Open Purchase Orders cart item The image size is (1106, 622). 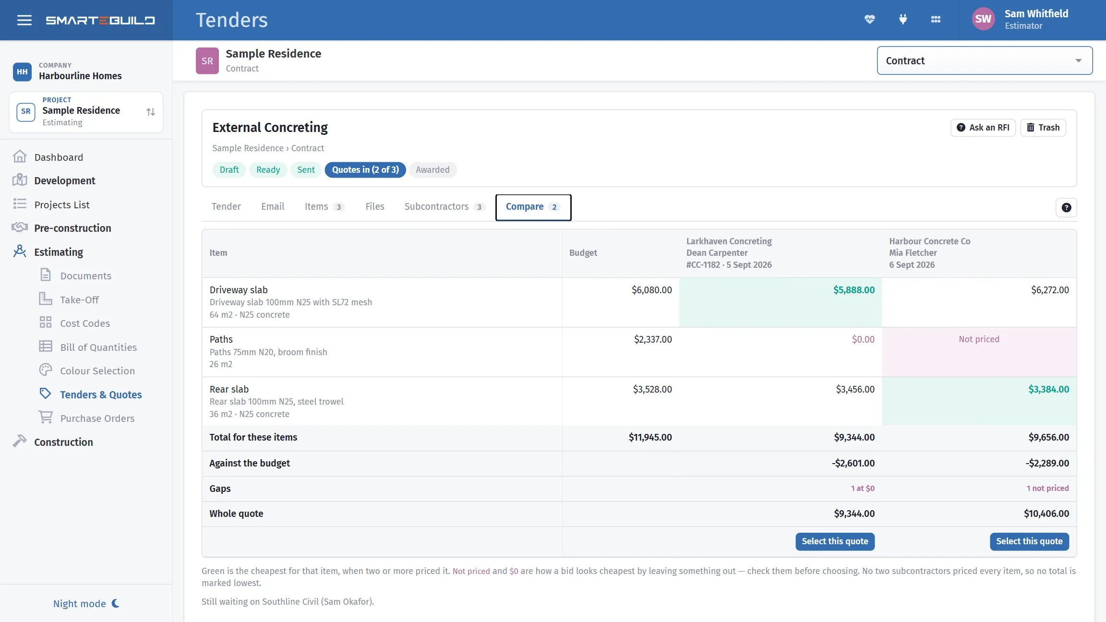click(x=97, y=418)
